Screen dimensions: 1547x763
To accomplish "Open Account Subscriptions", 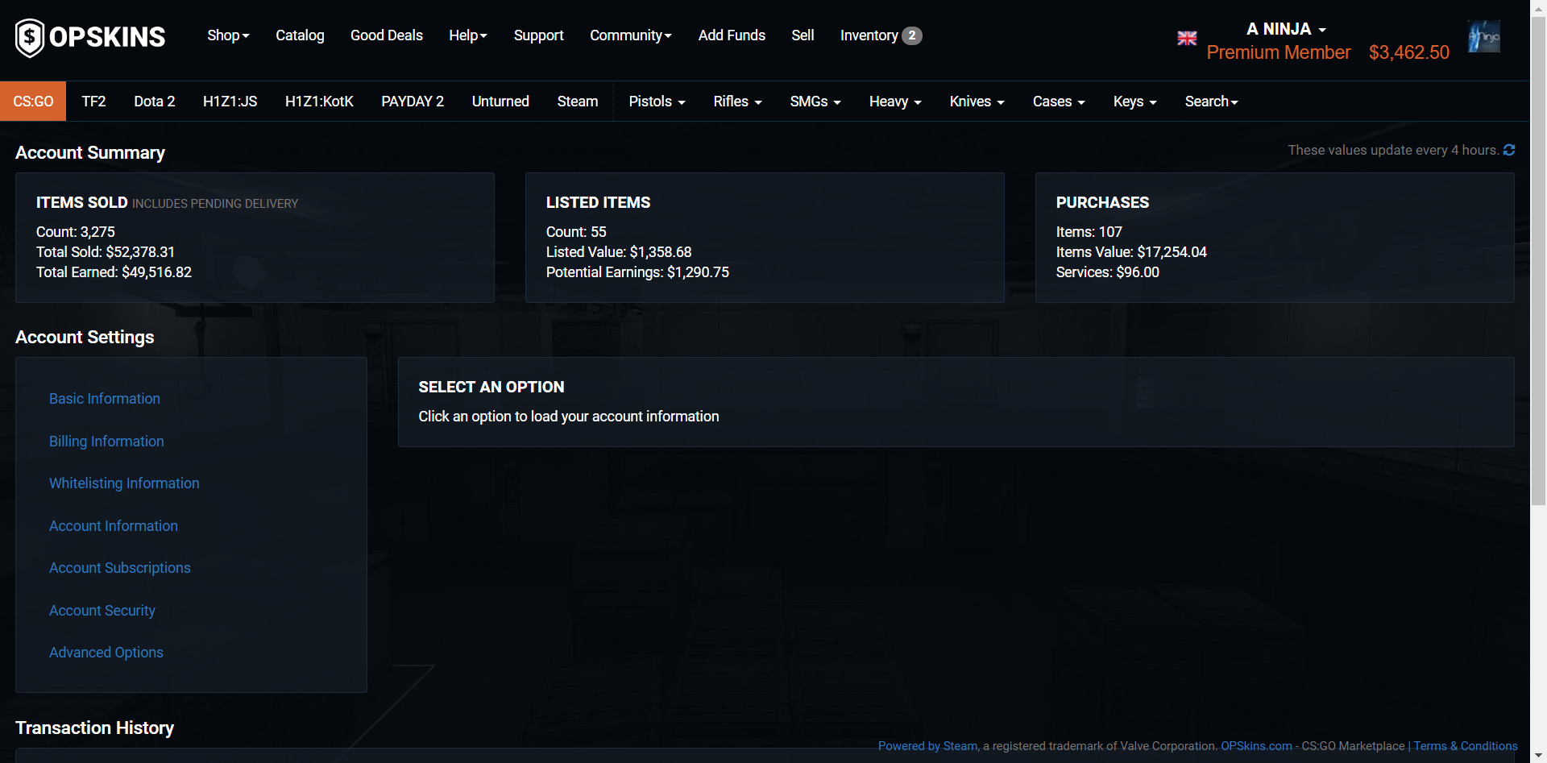I will [120, 568].
